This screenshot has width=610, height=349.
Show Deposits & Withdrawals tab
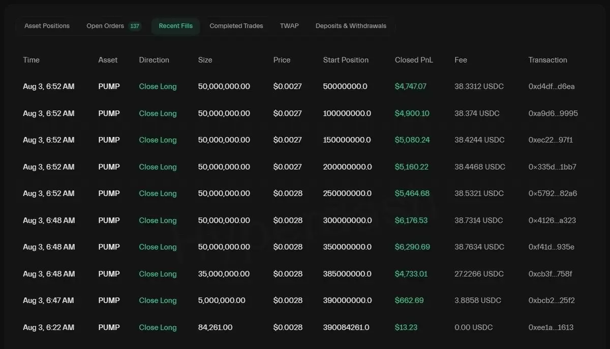coord(351,26)
